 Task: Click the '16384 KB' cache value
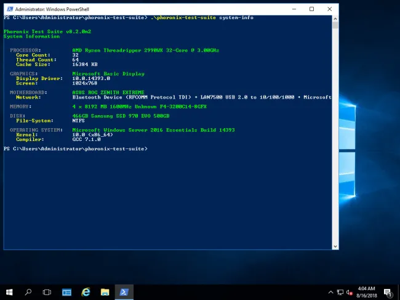[85, 64]
